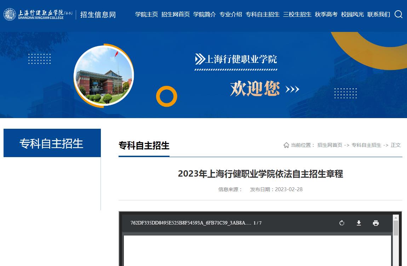Open 秋季高考 navigation item
407x266 pixels.
pyautogui.click(x=326, y=15)
